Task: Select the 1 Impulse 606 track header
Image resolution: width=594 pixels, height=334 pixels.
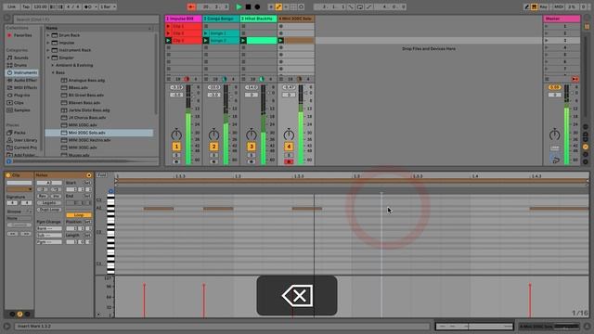Action: [184, 19]
